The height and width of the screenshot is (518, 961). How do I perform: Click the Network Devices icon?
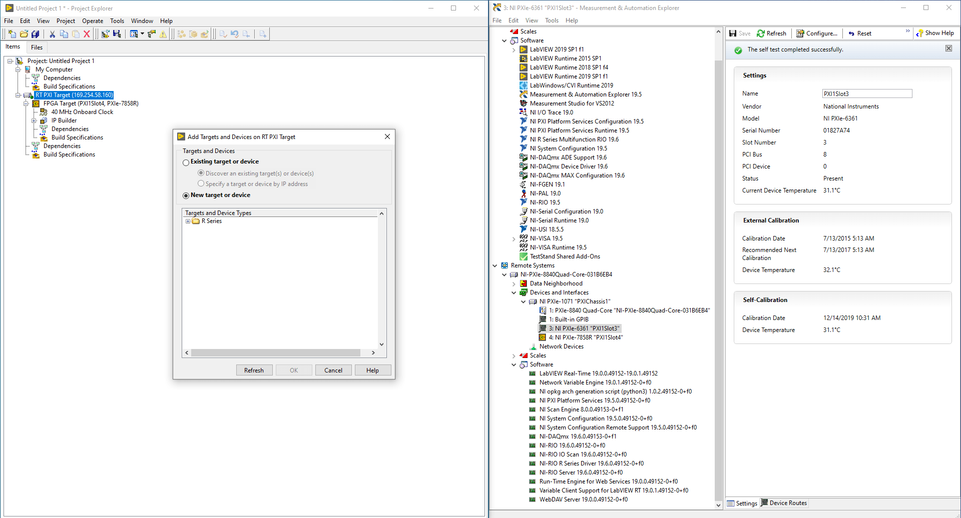point(533,346)
